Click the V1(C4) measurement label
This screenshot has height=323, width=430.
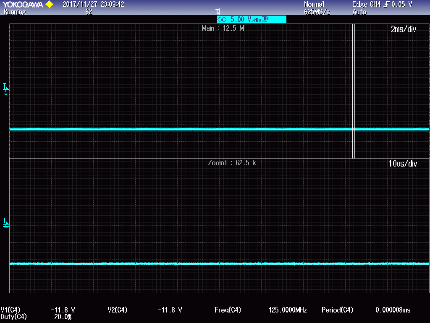coord(10,310)
